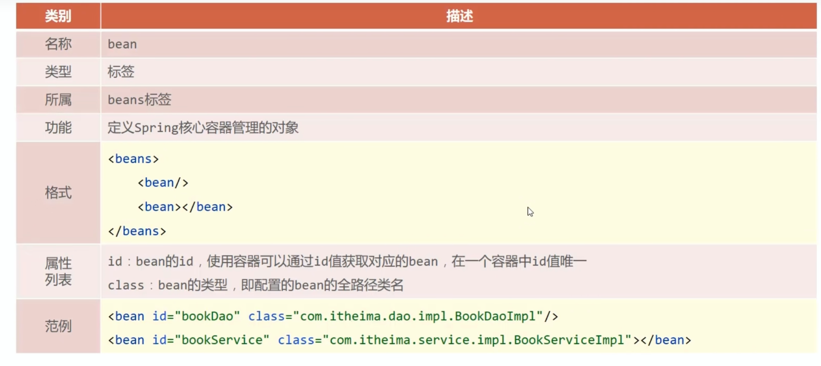
Task: Click the bookService bean example line
Action: tap(400, 340)
